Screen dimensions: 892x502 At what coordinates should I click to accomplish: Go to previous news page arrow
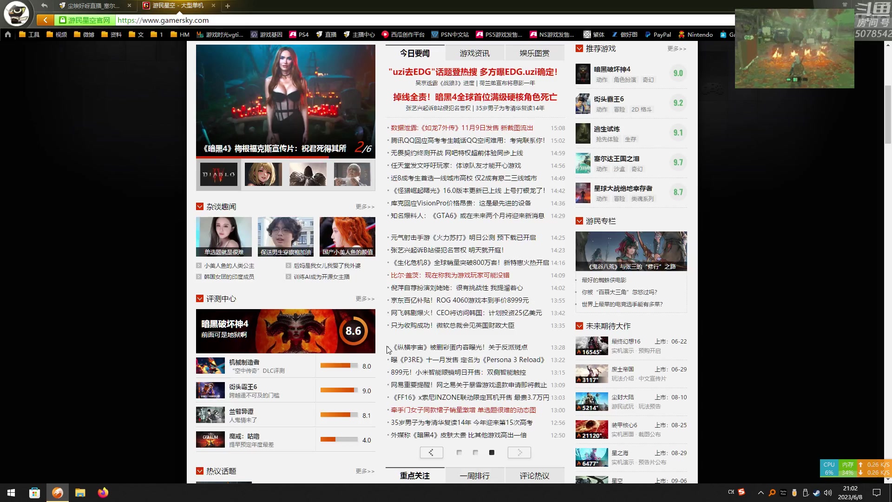pos(431,452)
